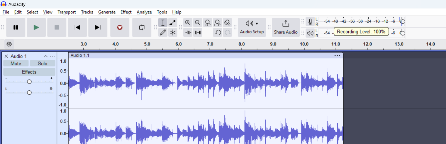The height and width of the screenshot is (144, 446).
Task: Select the Draw (pencil) tool
Action: (163, 32)
